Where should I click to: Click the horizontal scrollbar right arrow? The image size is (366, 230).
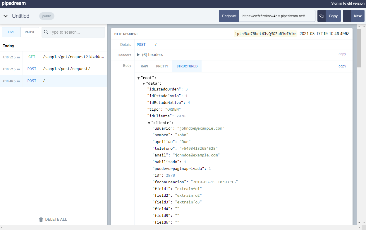pos(359,227)
